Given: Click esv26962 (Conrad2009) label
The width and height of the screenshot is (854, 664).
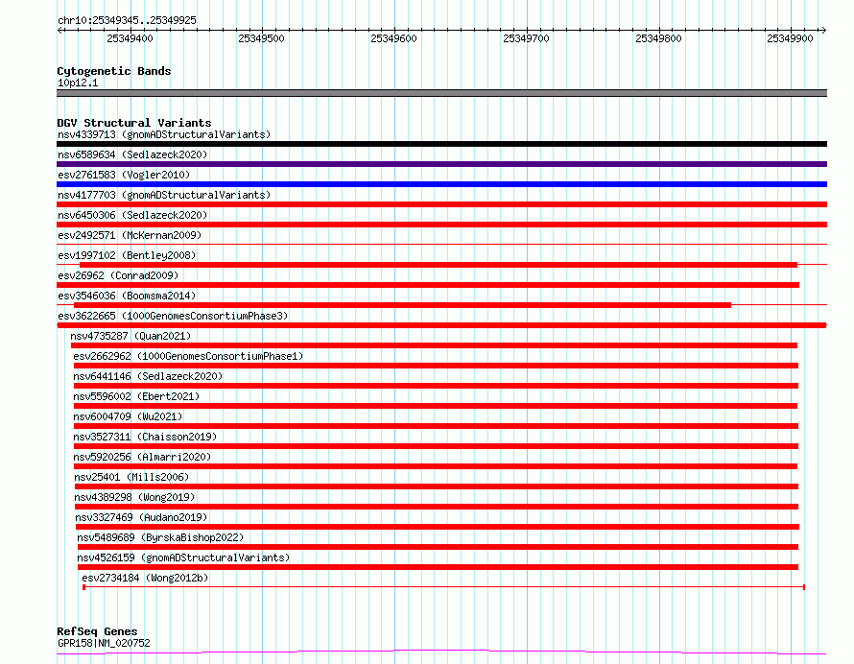Looking at the screenshot, I should coord(118,275).
